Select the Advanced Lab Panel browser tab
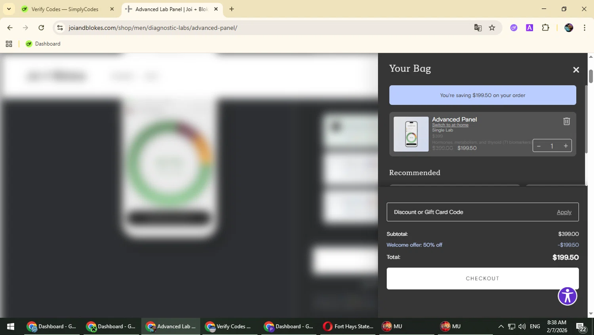This screenshot has width=594, height=335. (171, 9)
